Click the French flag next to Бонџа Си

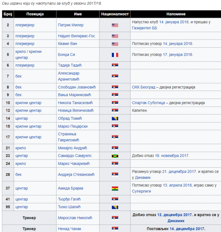(115, 55)
